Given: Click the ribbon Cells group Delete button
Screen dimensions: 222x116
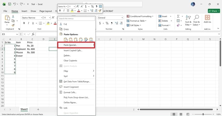Looking at the screenshot, I should (x=163, y=21).
